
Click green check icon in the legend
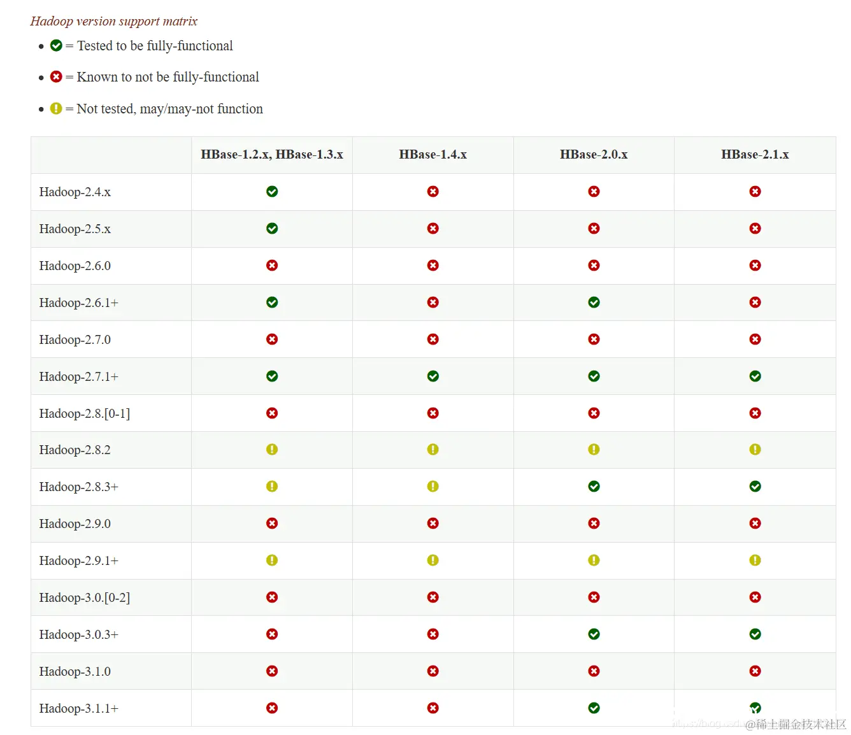[56, 45]
